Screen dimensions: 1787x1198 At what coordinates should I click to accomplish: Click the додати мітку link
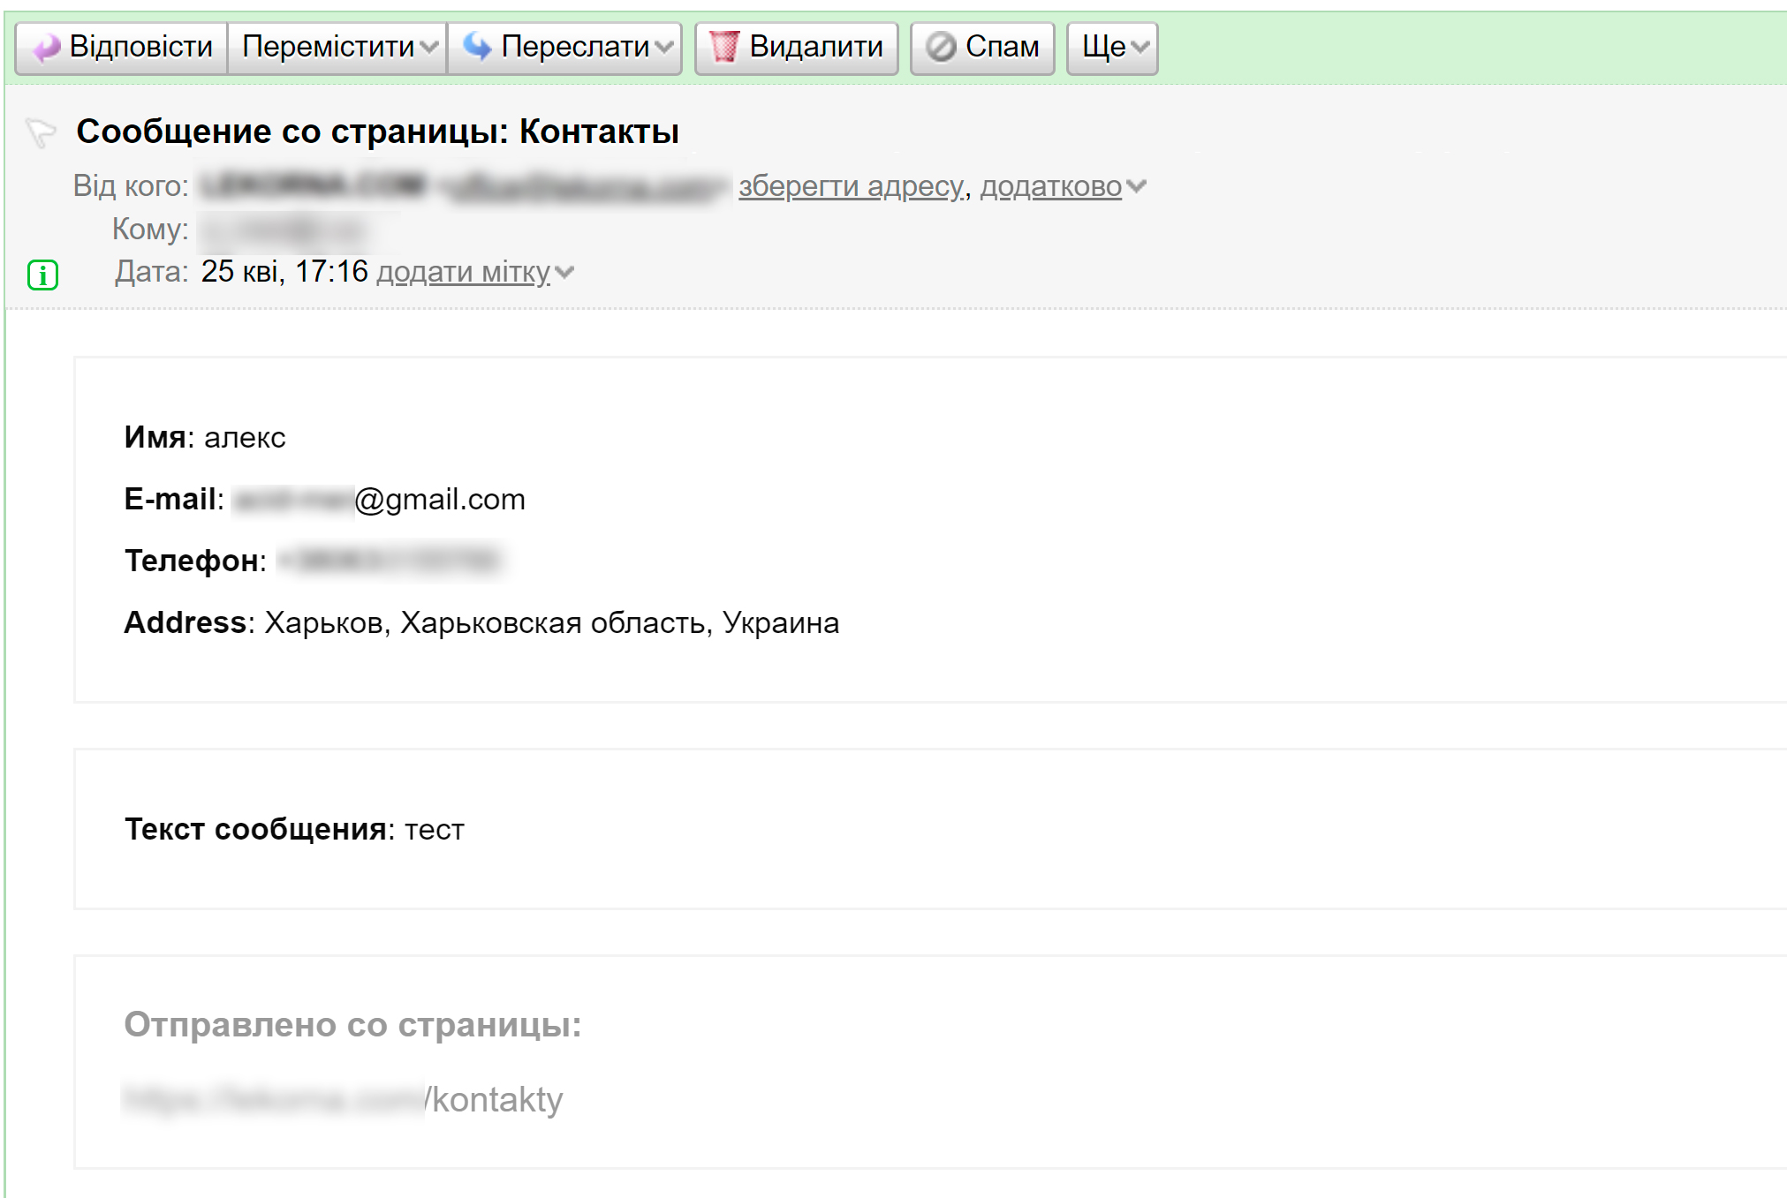point(463,273)
